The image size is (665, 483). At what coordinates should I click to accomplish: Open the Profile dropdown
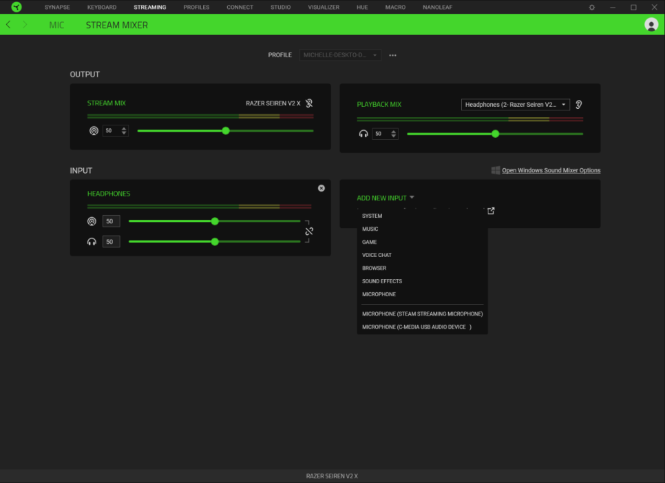pos(340,55)
